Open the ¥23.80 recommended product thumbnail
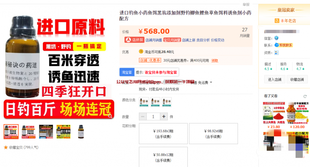The height and width of the screenshot is (167, 310). tap(274, 113)
